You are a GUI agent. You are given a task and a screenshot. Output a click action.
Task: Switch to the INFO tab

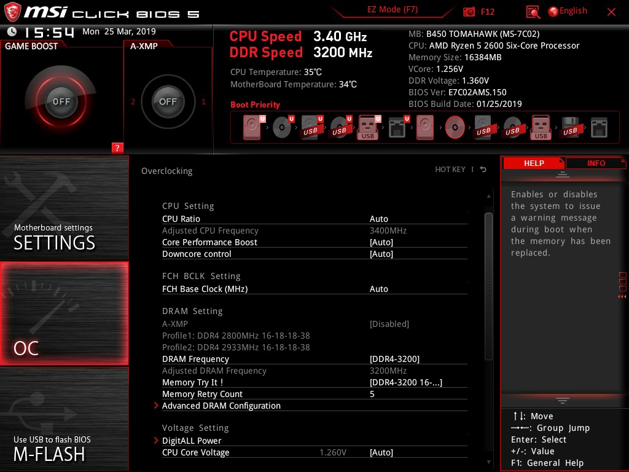596,163
